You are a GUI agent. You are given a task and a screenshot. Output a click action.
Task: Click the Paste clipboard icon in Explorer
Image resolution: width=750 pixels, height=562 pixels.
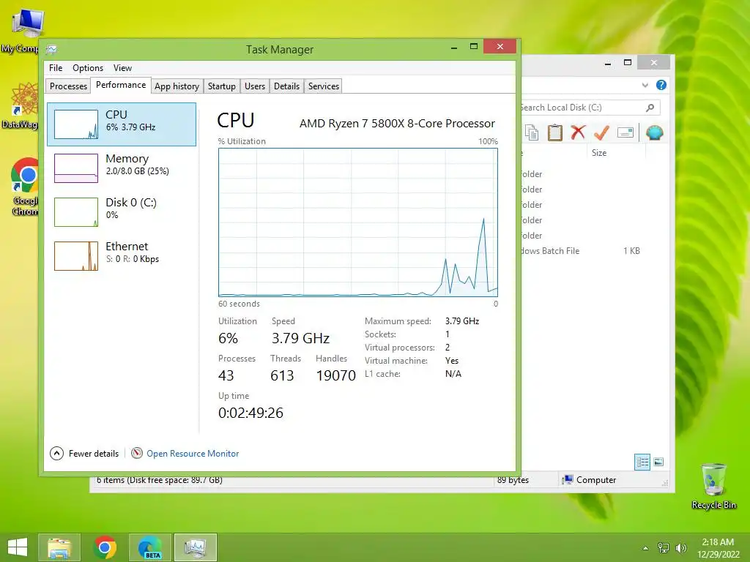click(554, 132)
